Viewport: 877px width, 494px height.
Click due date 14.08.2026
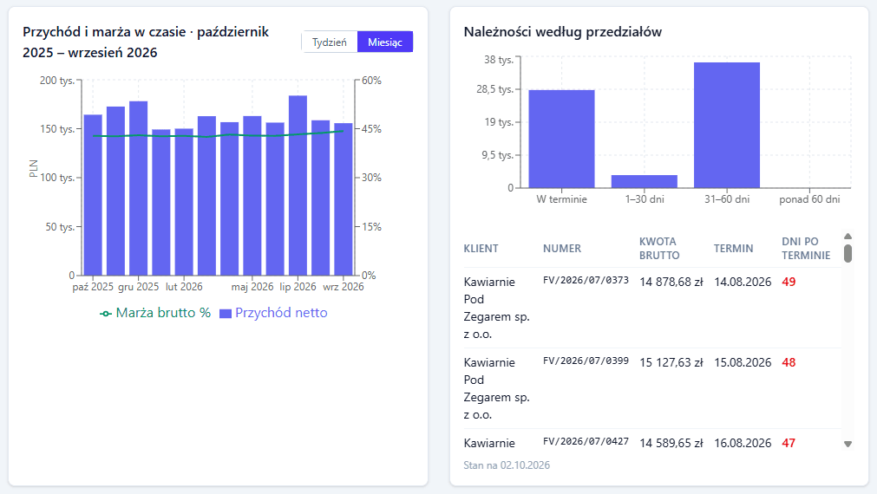tap(743, 283)
